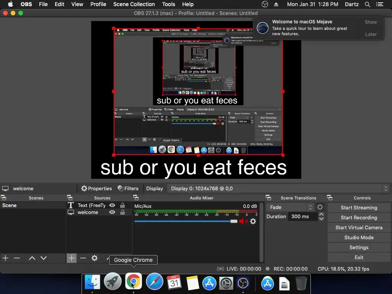The width and height of the screenshot is (392, 294).
Task: Open the Fade transition properties gear
Action: coord(320,207)
